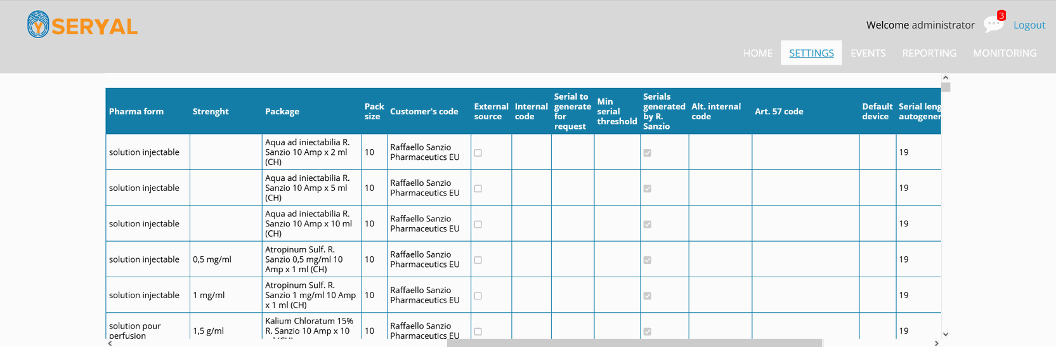Click Serials generated checkbox for Aqua x 2 ml

[648, 153]
